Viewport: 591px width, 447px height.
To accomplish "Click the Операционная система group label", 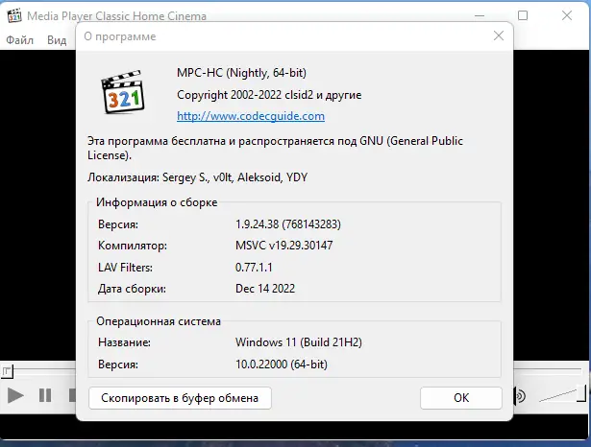I will click(159, 321).
